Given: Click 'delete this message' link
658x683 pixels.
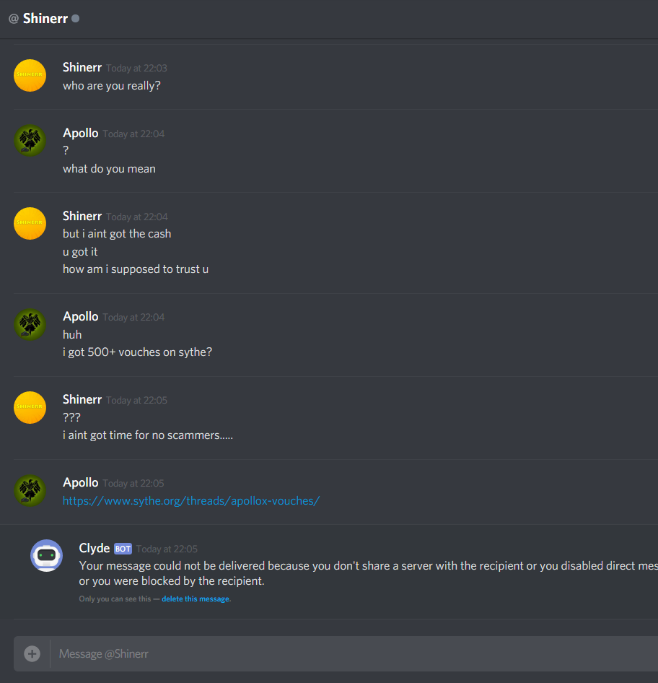Looking at the screenshot, I should [x=196, y=599].
